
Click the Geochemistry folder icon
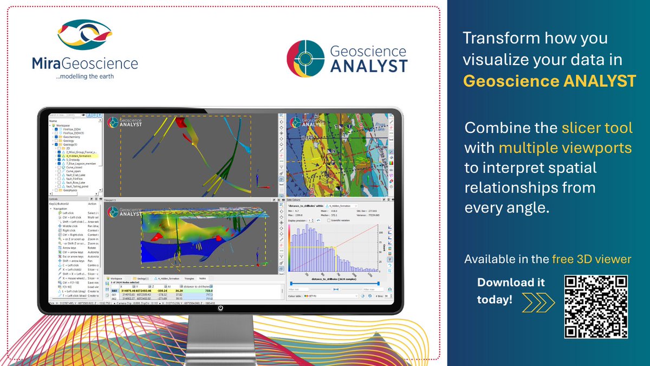pyautogui.click(x=60, y=137)
